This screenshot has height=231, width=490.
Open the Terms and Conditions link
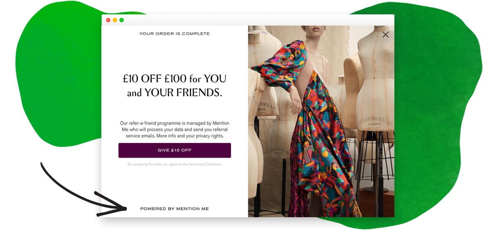pyautogui.click(x=205, y=165)
